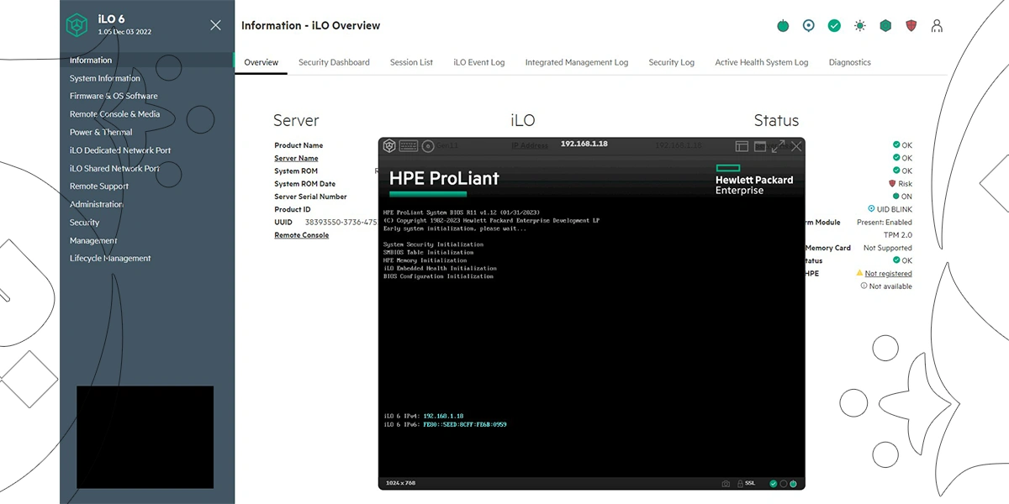The height and width of the screenshot is (504, 1009).
Task: Collapse the iLO 6 navigation sidebar
Action: click(215, 25)
